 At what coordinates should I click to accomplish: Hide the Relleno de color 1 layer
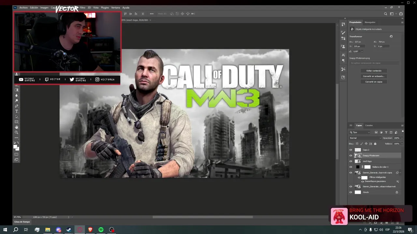[351, 167]
